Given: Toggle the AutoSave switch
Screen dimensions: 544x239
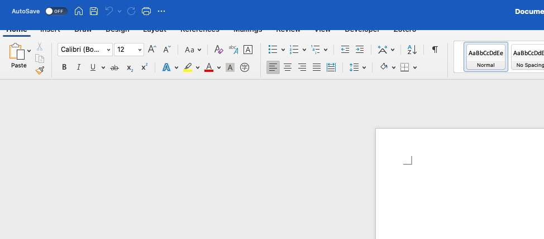Looking at the screenshot, I should 56,11.
